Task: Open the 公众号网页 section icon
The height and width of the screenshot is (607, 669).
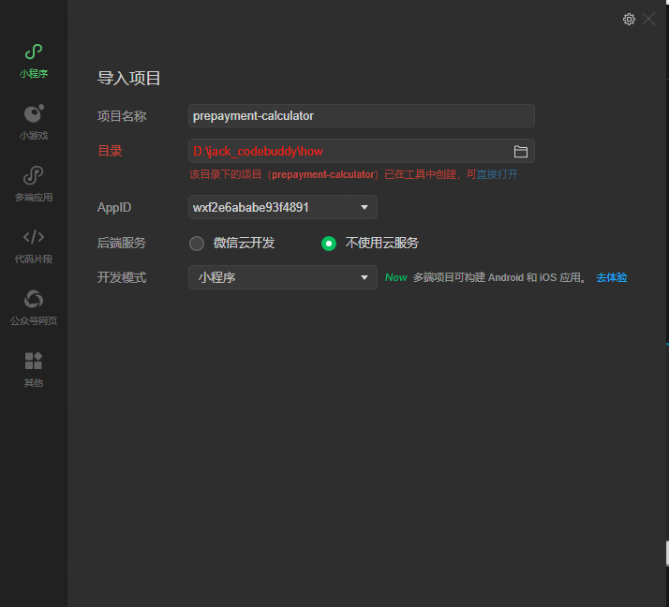Action: [x=34, y=299]
